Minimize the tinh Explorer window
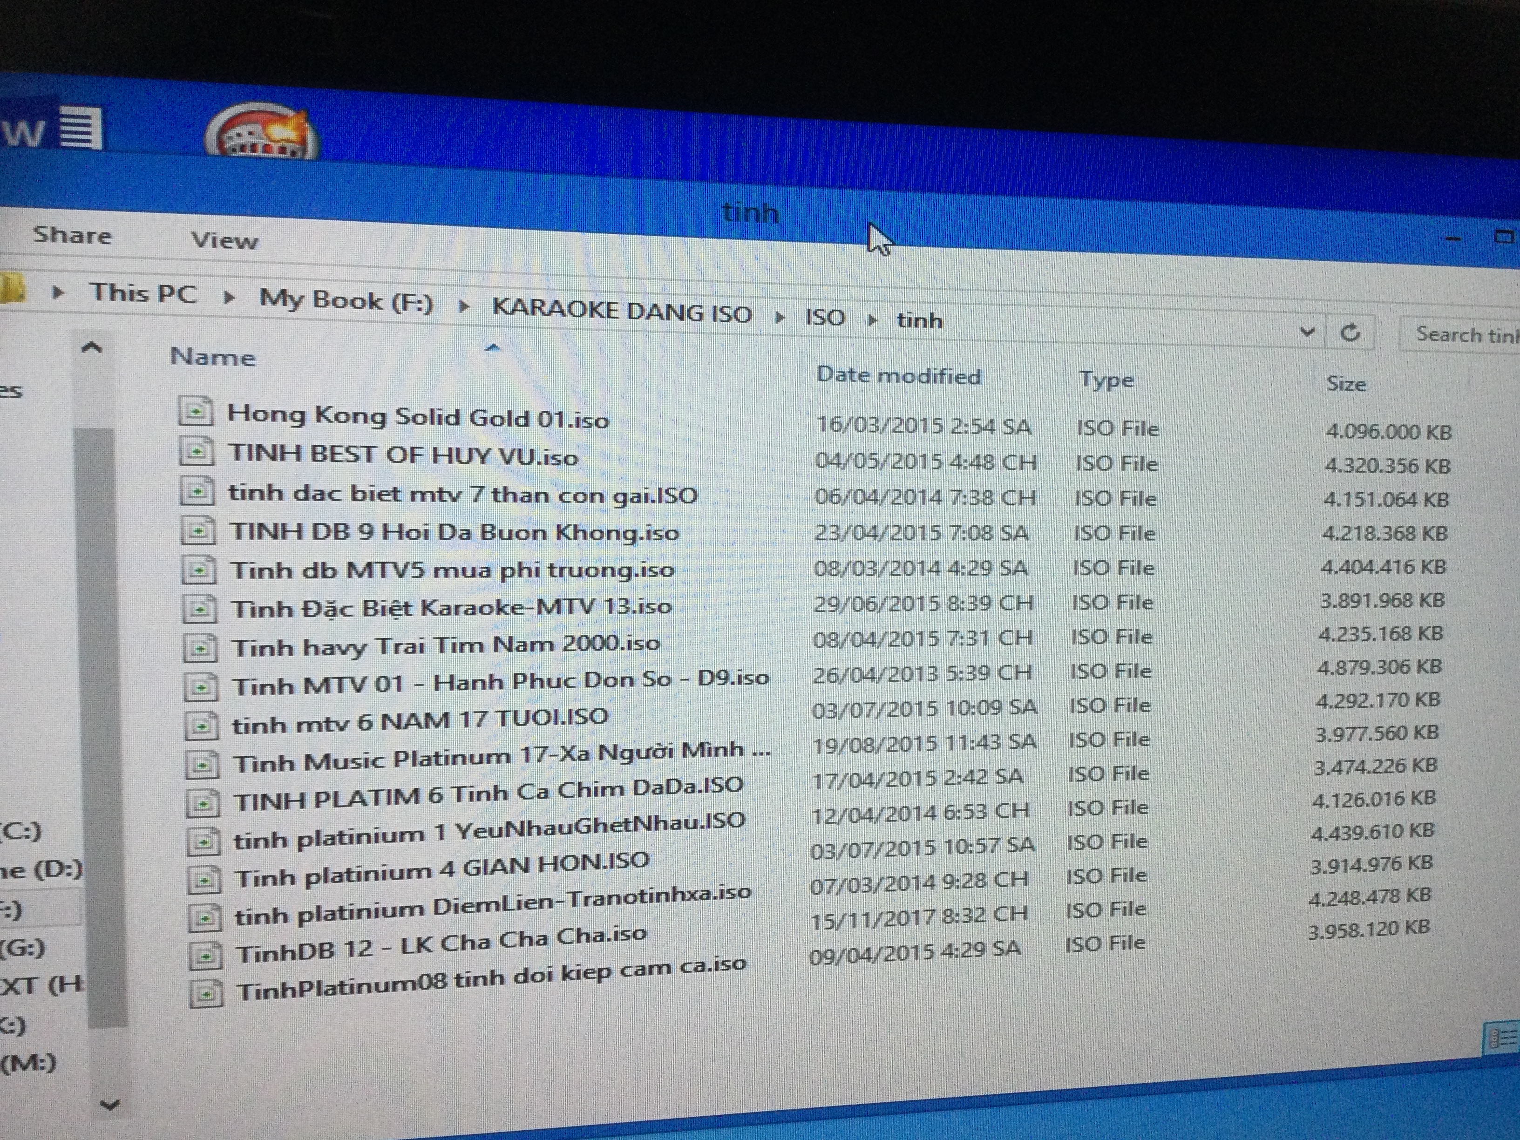 1452,239
